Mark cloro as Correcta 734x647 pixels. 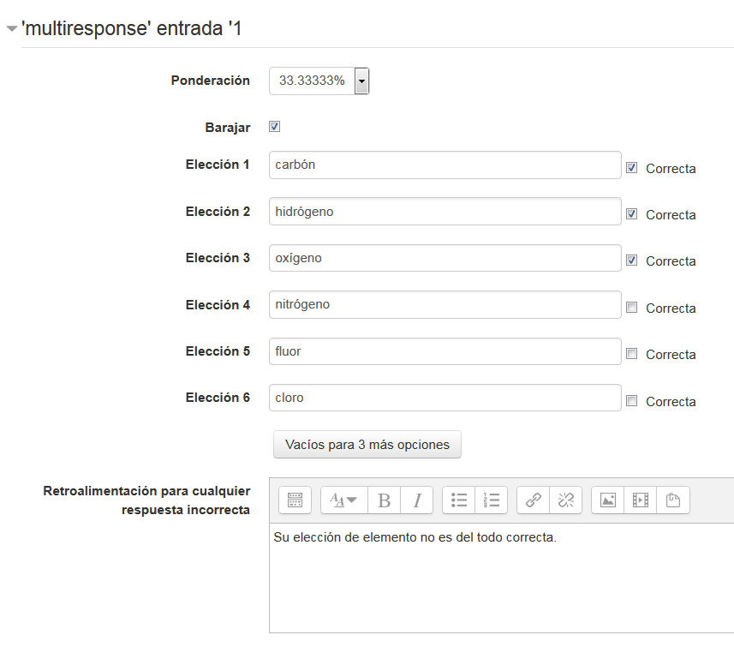point(631,400)
